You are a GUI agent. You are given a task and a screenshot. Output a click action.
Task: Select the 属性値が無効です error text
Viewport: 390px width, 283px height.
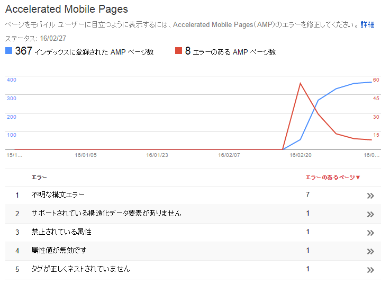click(x=59, y=250)
